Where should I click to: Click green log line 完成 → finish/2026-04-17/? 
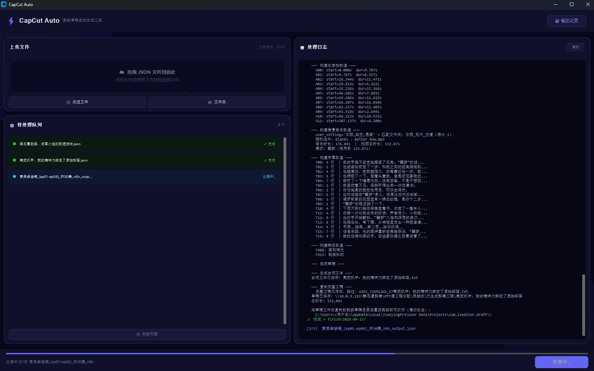[336, 320]
